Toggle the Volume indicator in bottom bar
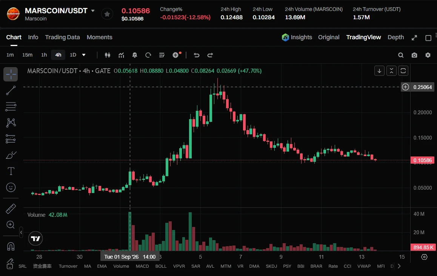 [121, 266]
